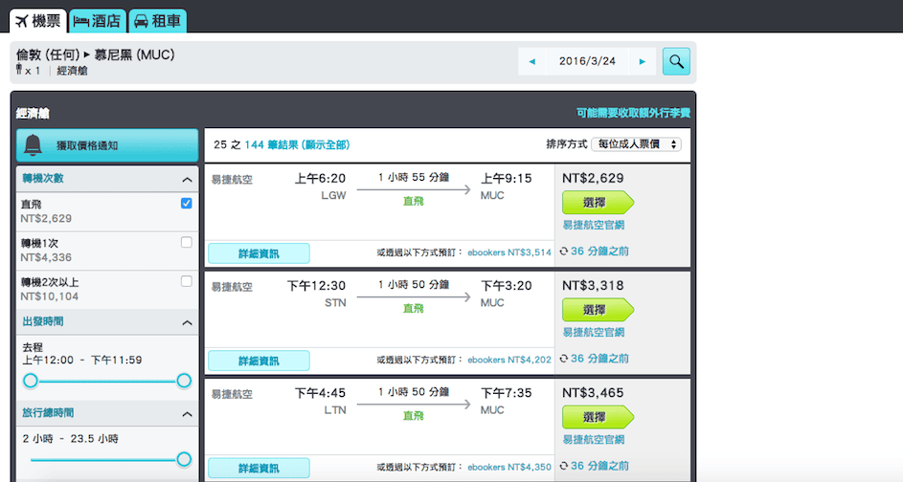Click refresh icon for the NT$2,629 fare
This screenshot has width=903, height=482.
click(564, 252)
